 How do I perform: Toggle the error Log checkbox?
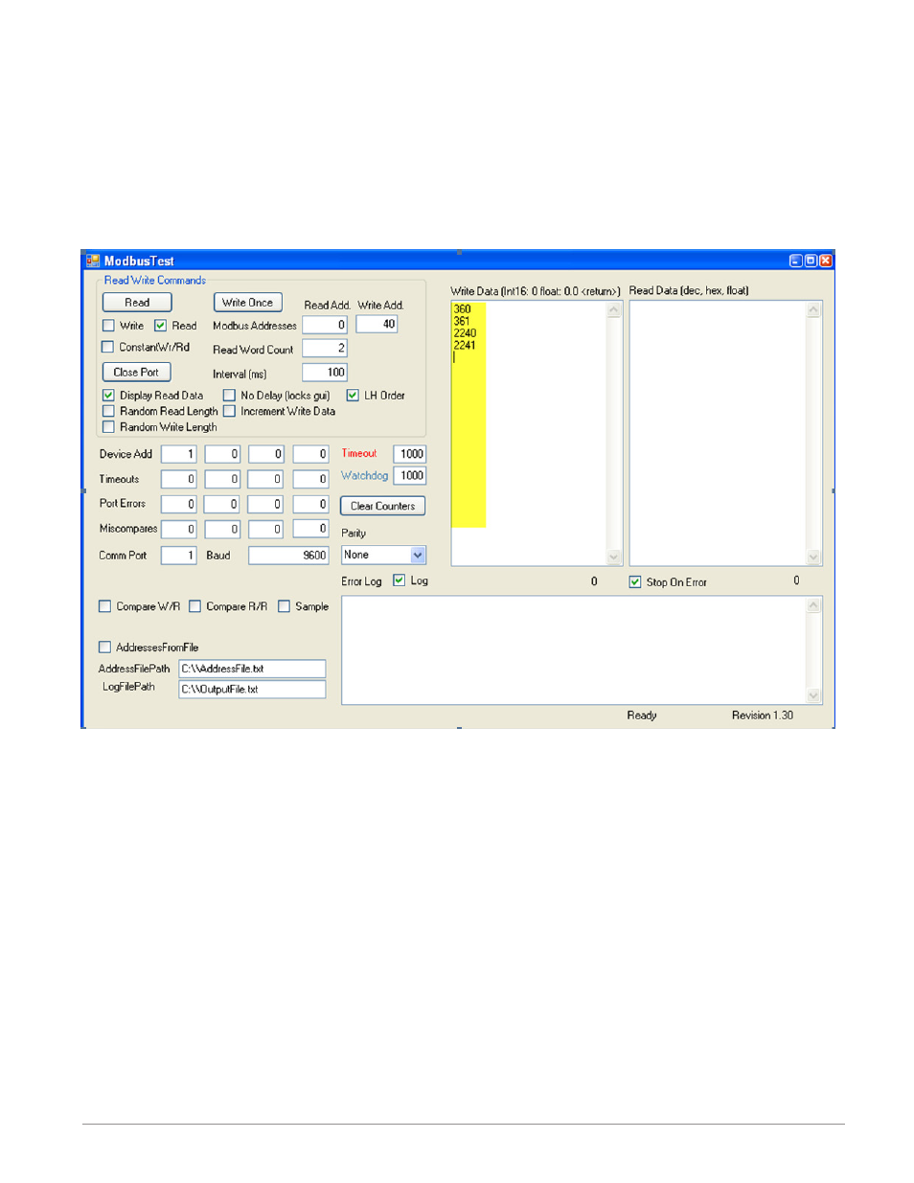coord(400,580)
